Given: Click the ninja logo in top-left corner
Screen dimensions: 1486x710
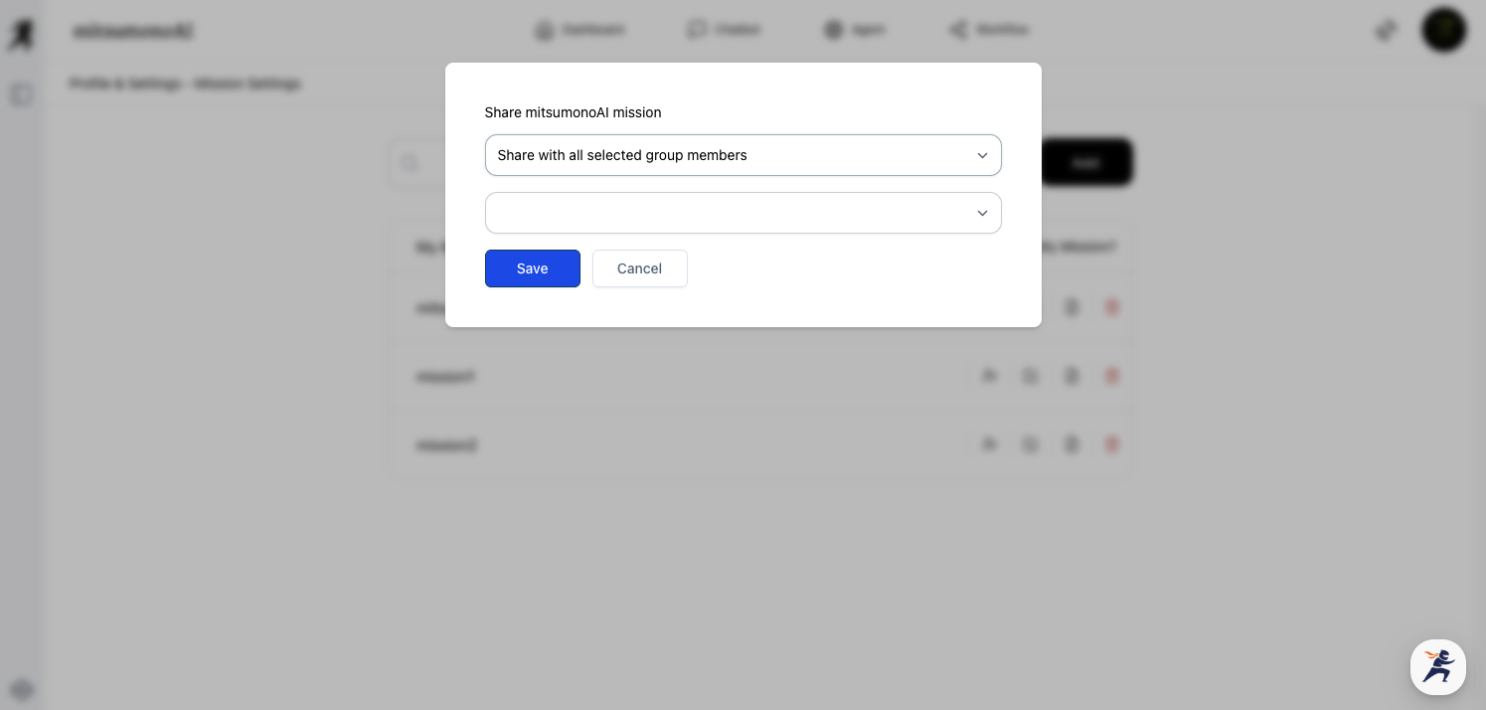Looking at the screenshot, I should coord(21,35).
